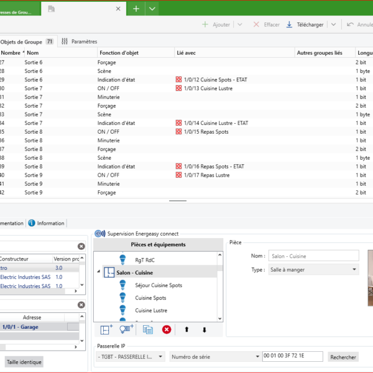Viewport: 373px width, 373px height.
Task: Open the Numéro de série dropdown
Action: tap(257, 357)
